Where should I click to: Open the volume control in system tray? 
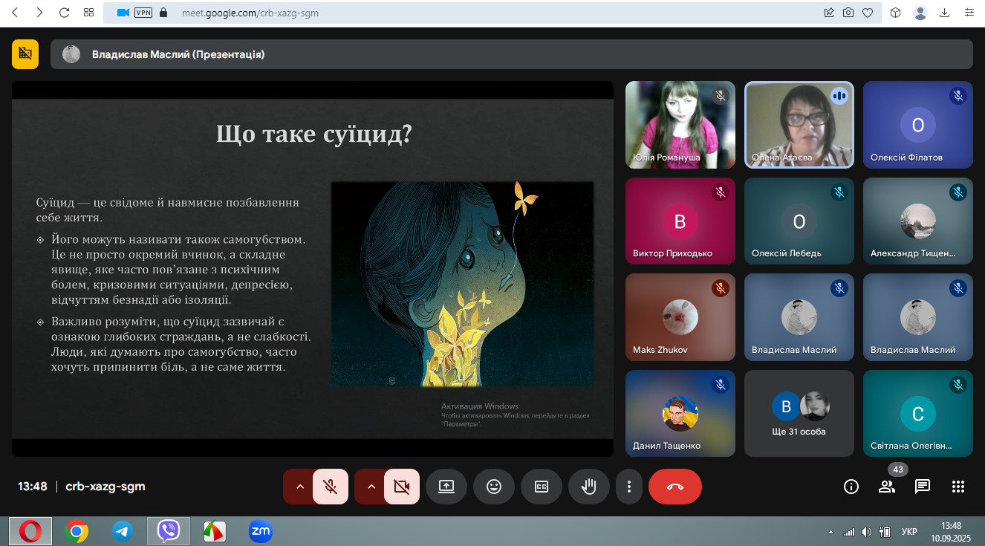click(x=866, y=532)
